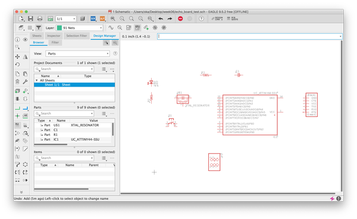Sort parts by the Value column header

(93, 120)
